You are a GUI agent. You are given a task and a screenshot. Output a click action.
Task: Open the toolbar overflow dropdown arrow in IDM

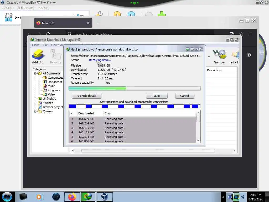click(x=209, y=57)
